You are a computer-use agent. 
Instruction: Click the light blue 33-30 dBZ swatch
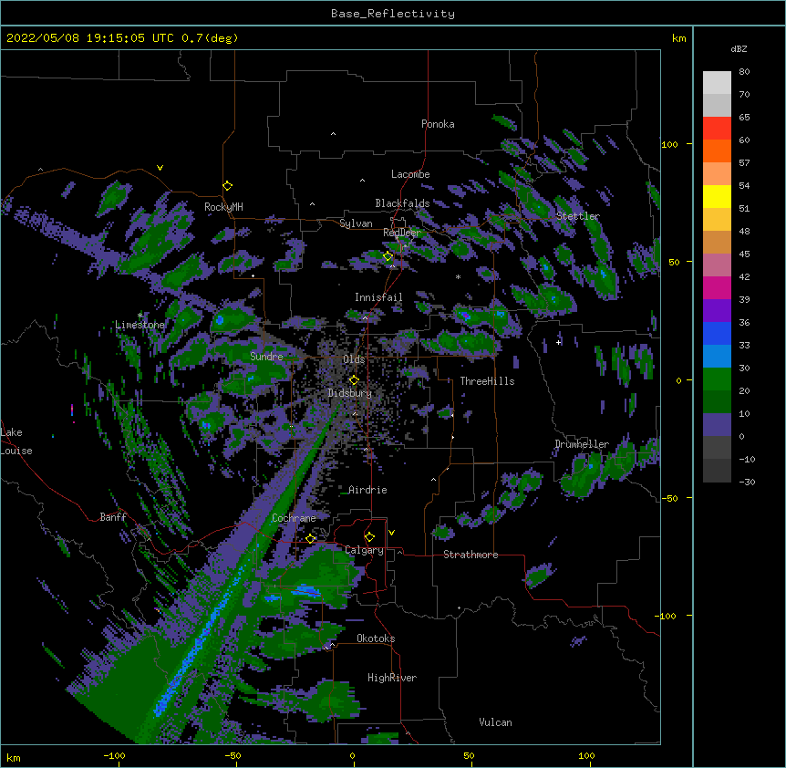[x=717, y=357]
